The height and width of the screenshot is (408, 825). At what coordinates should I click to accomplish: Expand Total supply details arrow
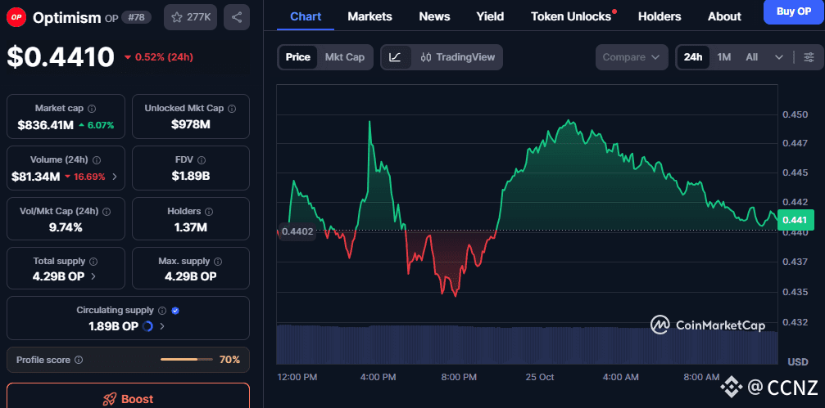click(93, 276)
